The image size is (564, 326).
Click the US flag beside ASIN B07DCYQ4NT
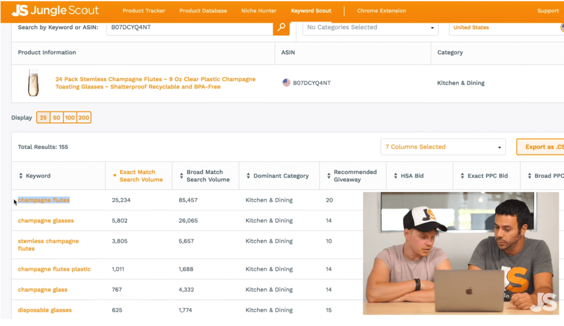[286, 83]
